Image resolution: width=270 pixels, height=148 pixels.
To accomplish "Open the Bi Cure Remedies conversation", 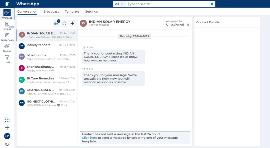I will pos(47,80).
